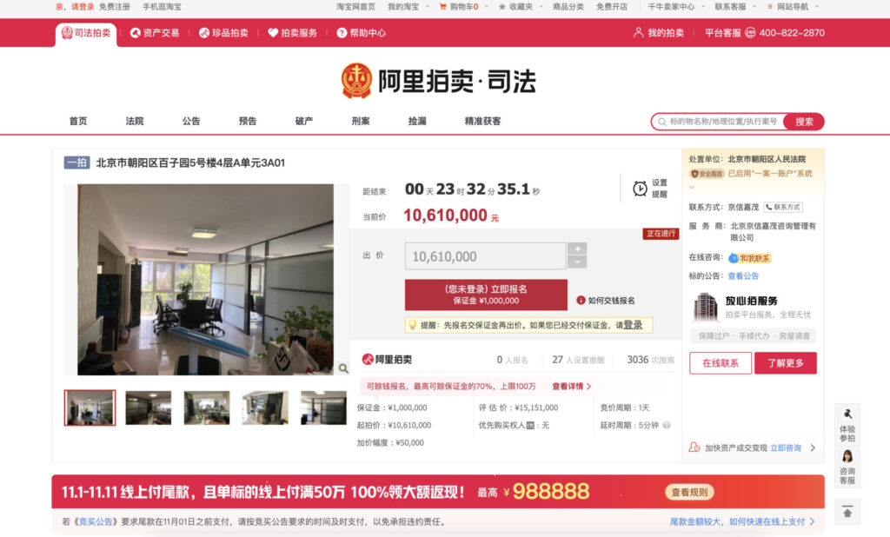Increase bid with the plus stepper

[x=577, y=249]
